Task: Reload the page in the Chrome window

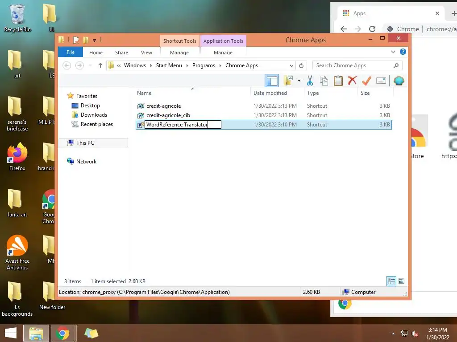Action: (372, 29)
